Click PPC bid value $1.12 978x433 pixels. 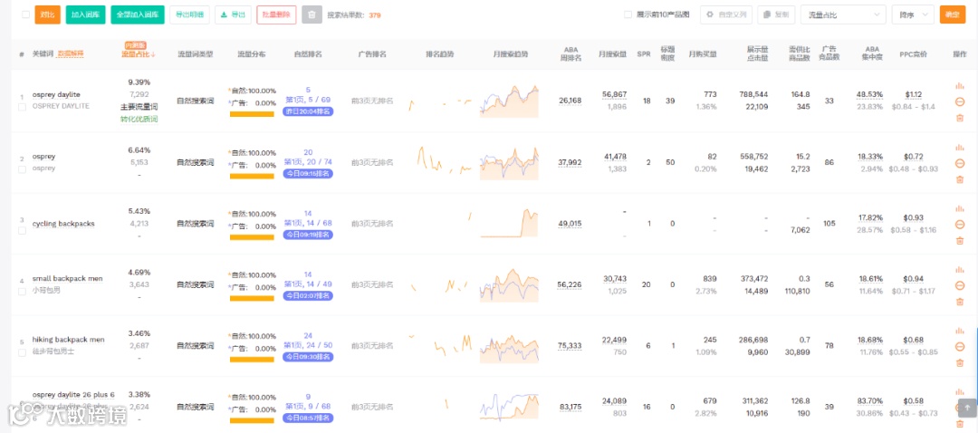point(913,95)
